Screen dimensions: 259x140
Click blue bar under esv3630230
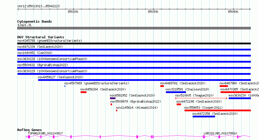coord(240,98)
